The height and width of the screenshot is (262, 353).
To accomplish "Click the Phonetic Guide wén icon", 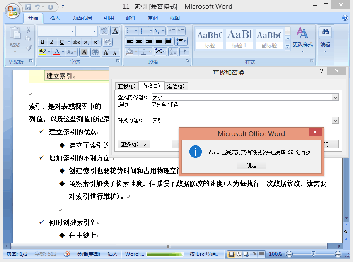I will click(104, 31).
